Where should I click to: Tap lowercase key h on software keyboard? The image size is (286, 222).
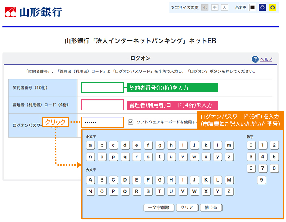tap(171, 145)
